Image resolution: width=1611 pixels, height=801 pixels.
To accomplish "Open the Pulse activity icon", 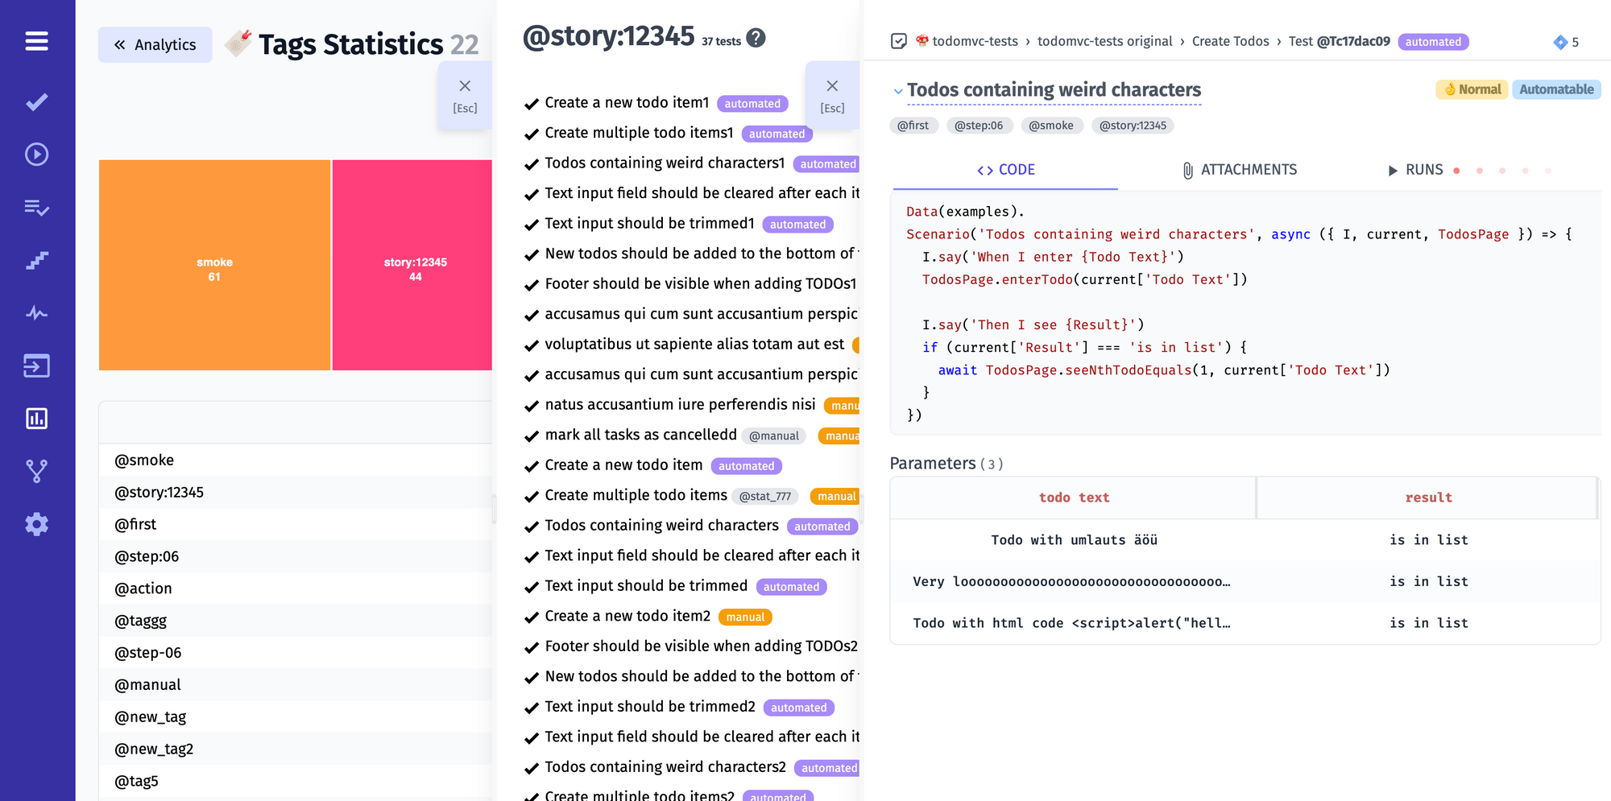I will click(36, 313).
